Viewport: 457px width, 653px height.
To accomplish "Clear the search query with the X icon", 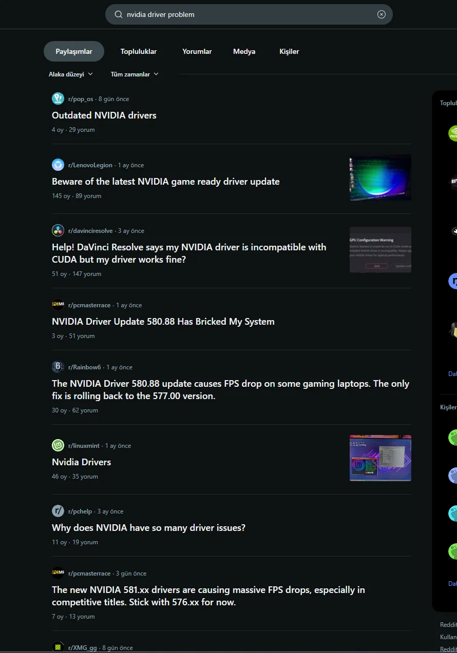I will (382, 14).
